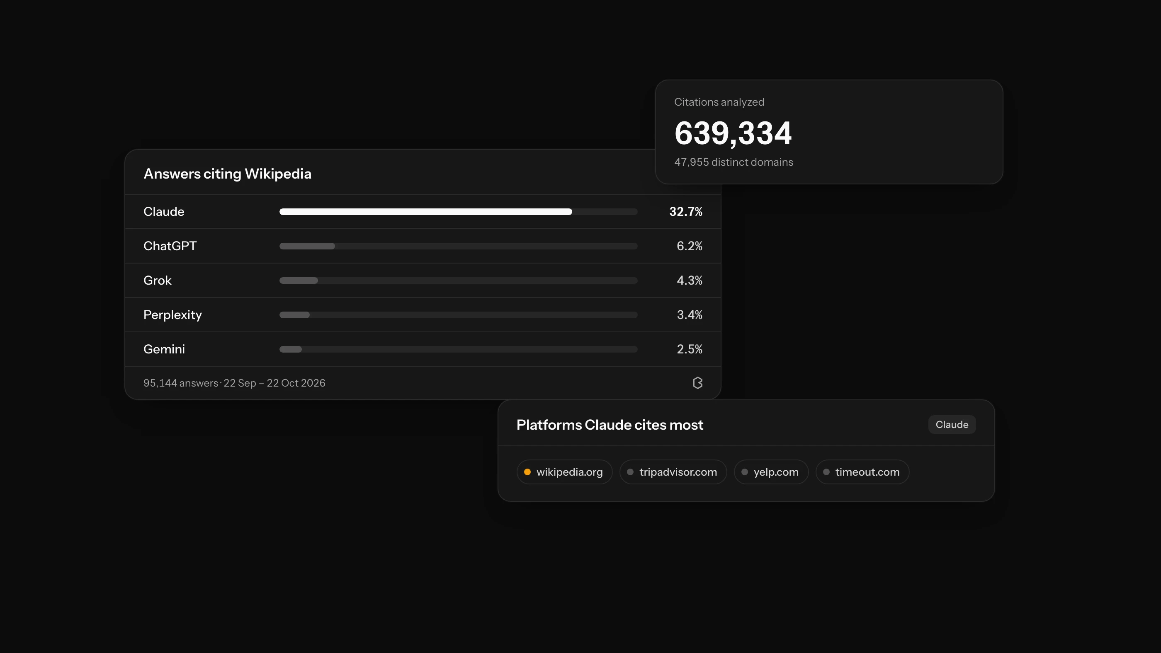Click the Perplexity progress bar
This screenshot has width=1161, height=653.
tap(458, 315)
